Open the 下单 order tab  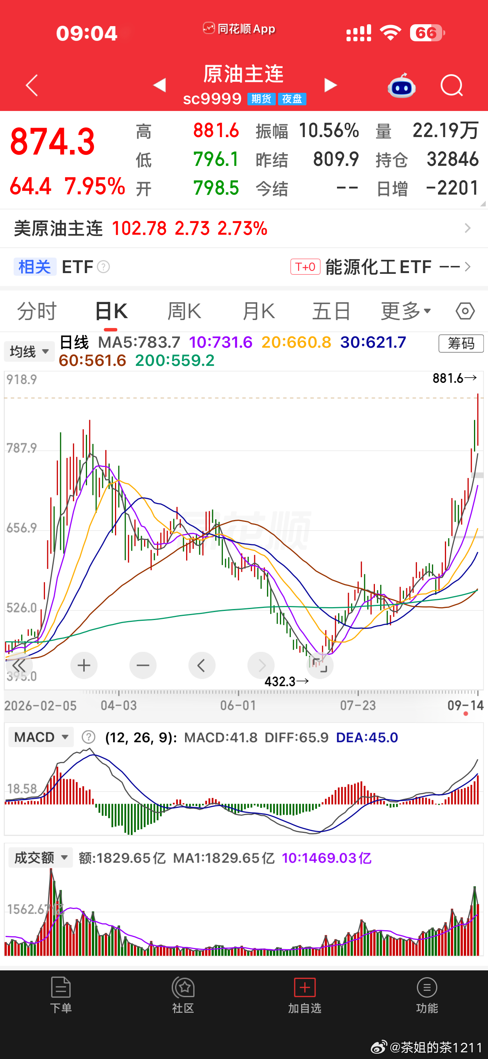pos(61,995)
